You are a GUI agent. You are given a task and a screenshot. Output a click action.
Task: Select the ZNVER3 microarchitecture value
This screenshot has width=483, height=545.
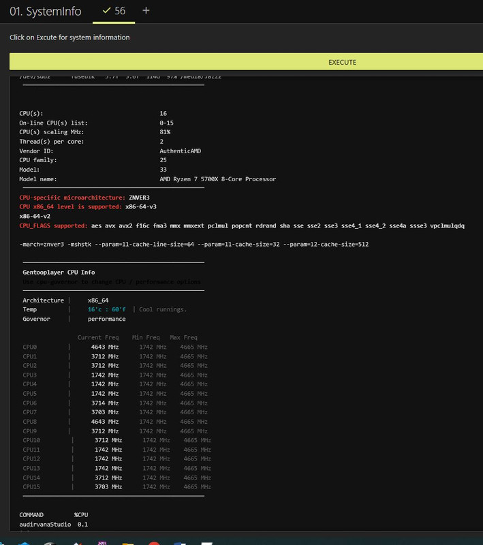point(139,198)
